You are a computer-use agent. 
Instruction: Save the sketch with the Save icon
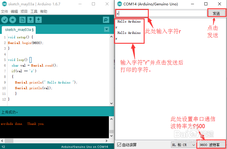tap(38, 20)
